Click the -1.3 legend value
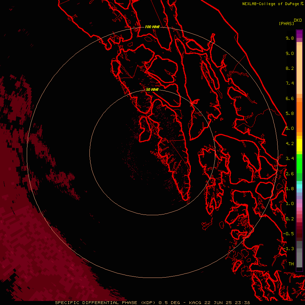 [x=288, y=249]
